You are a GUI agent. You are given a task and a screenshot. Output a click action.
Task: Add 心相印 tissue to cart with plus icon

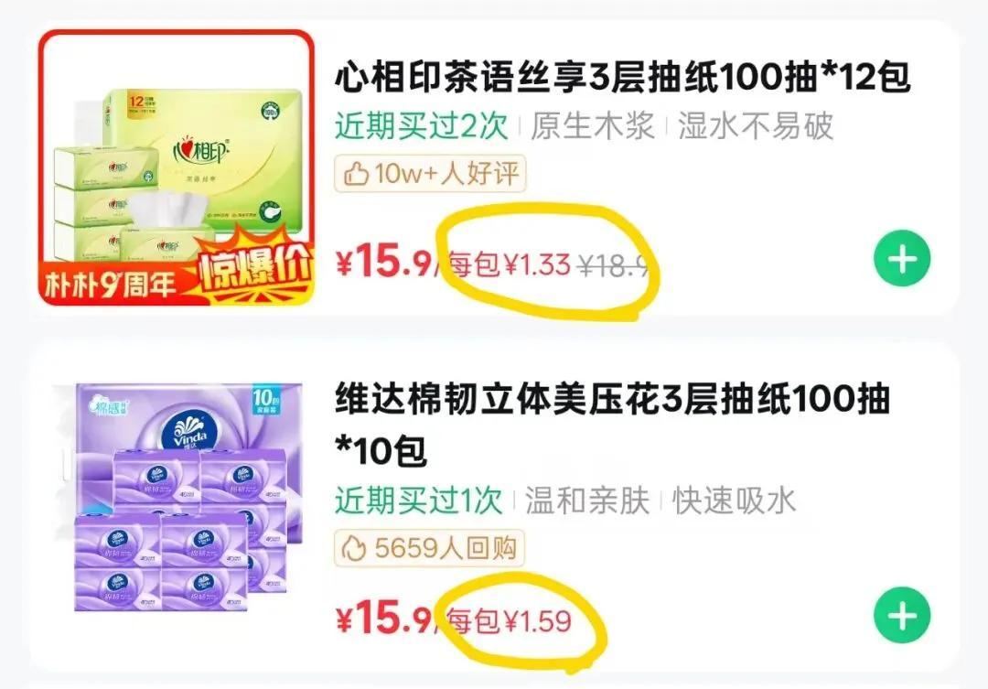pos(902,258)
